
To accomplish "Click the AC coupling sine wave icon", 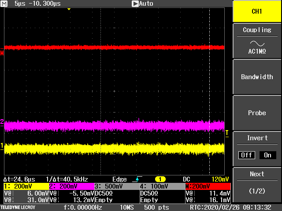I will click(257, 43).
